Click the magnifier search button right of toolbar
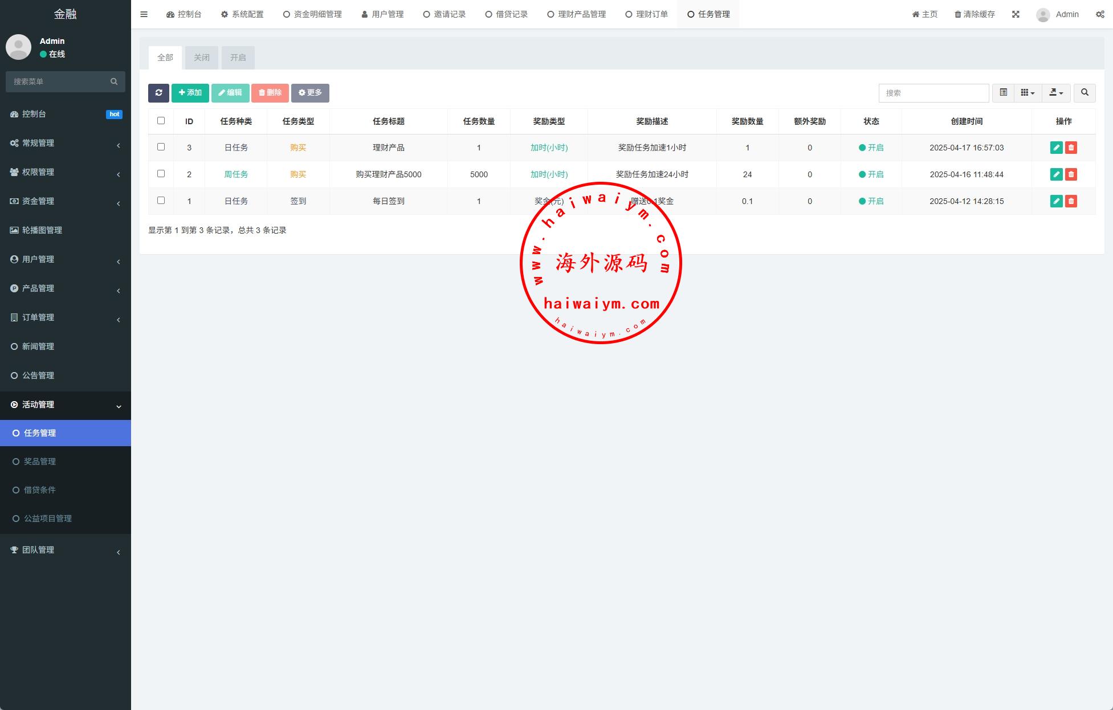The height and width of the screenshot is (710, 1113). point(1085,93)
